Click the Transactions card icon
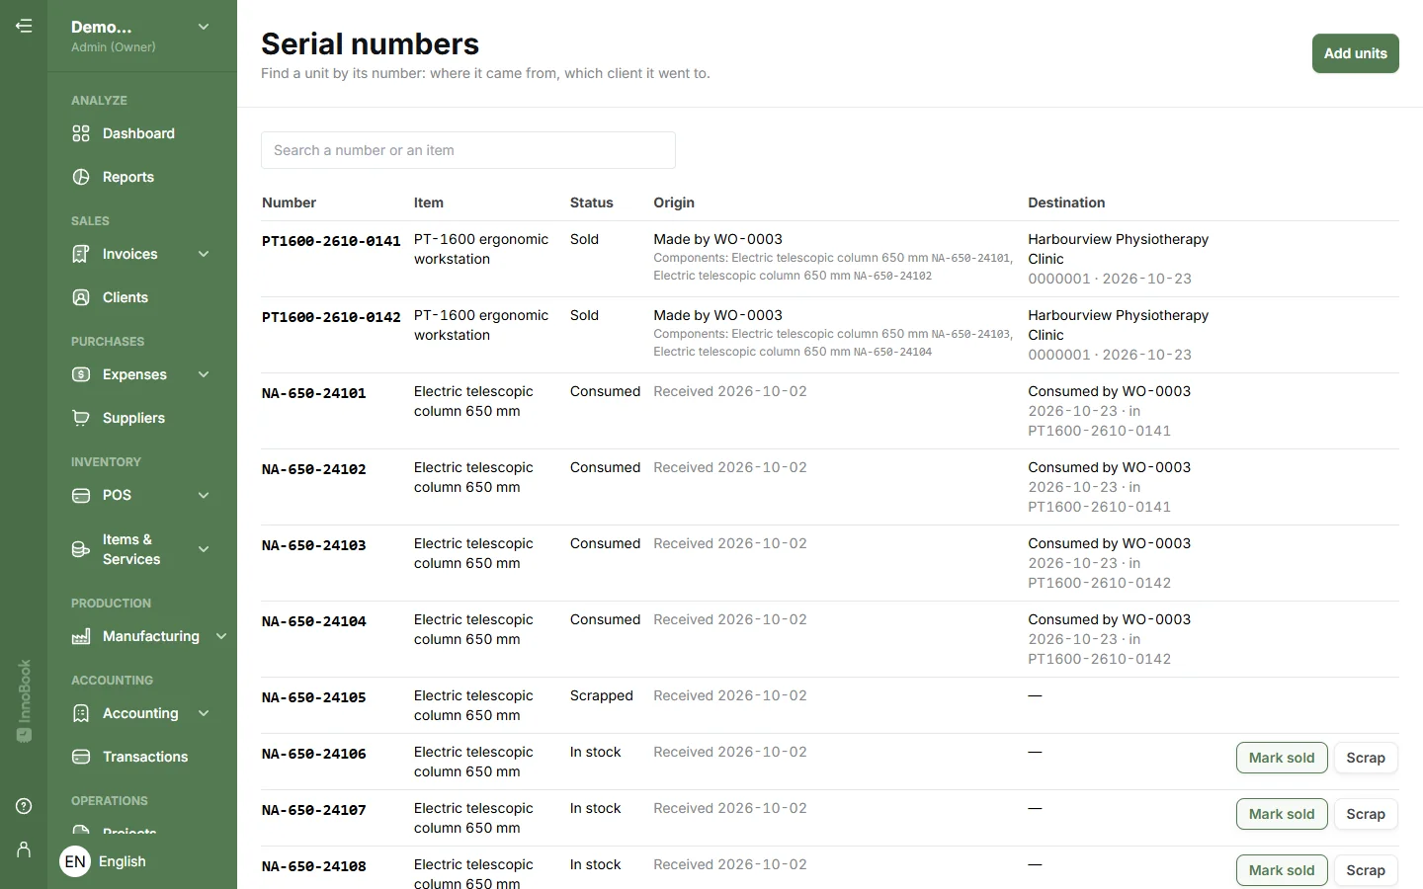The image size is (1423, 889). click(81, 757)
